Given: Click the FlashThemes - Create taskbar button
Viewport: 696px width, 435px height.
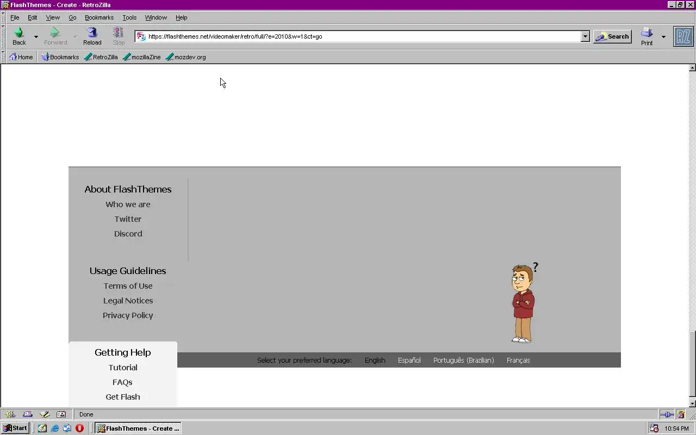Looking at the screenshot, I should 138,428.
